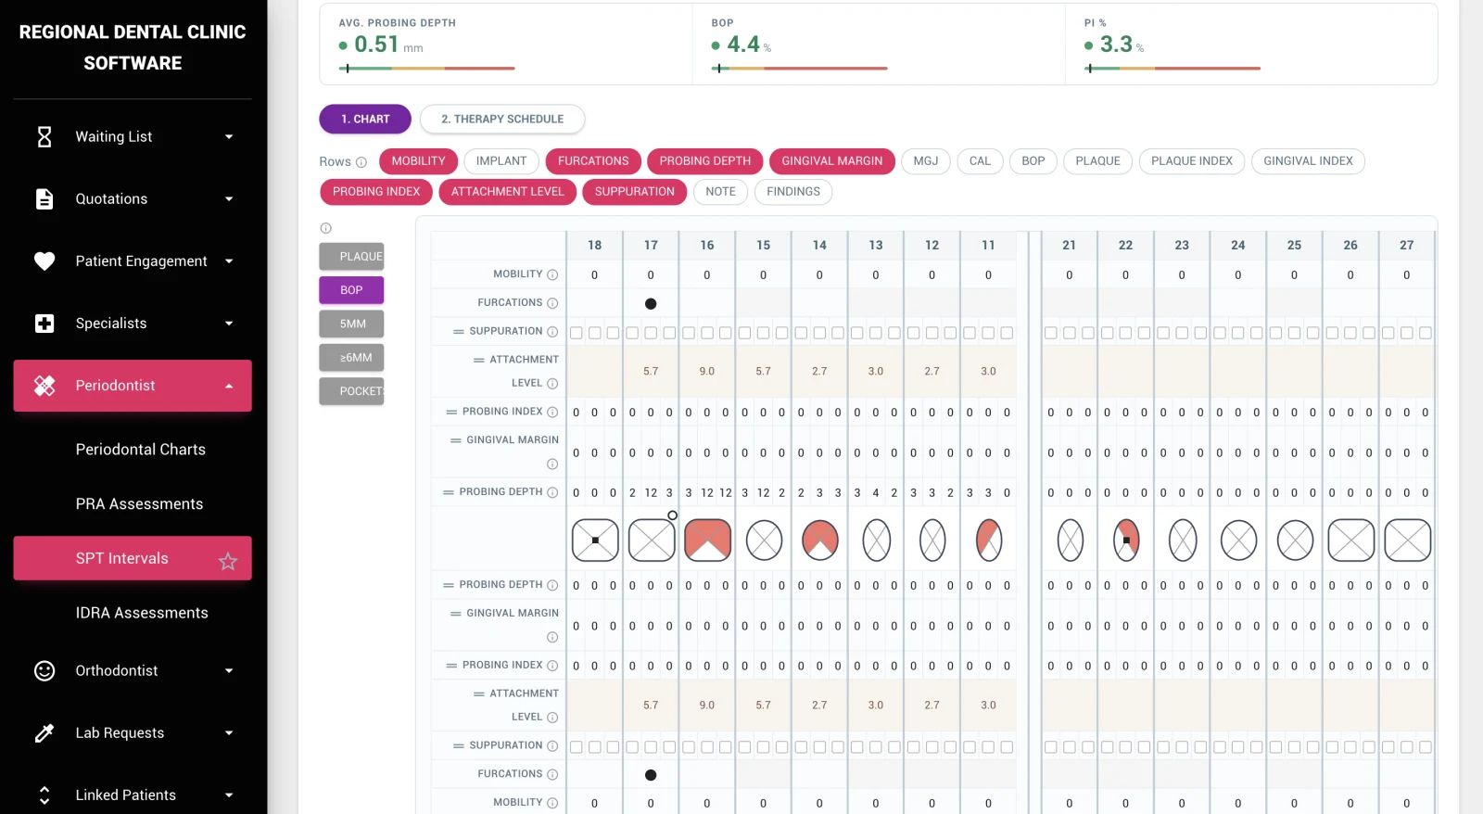Screen dimensions: 1483x814
Task: Toggle the IMPLANT row filter
Action: coord(501,161)
